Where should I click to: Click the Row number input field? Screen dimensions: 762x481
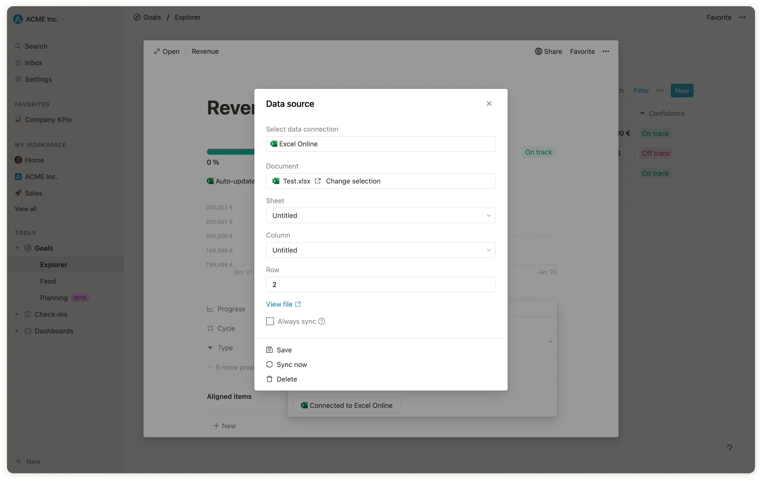tap(381, 284)
